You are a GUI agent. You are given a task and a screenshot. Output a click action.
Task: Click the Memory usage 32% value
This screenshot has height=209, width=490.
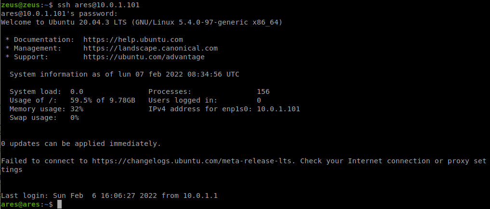tap(77, 109)
